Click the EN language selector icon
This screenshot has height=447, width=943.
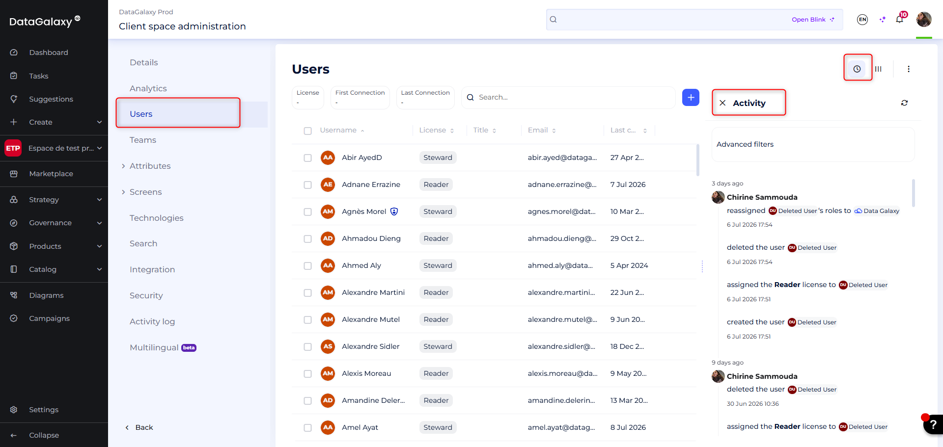pos(862,20)
